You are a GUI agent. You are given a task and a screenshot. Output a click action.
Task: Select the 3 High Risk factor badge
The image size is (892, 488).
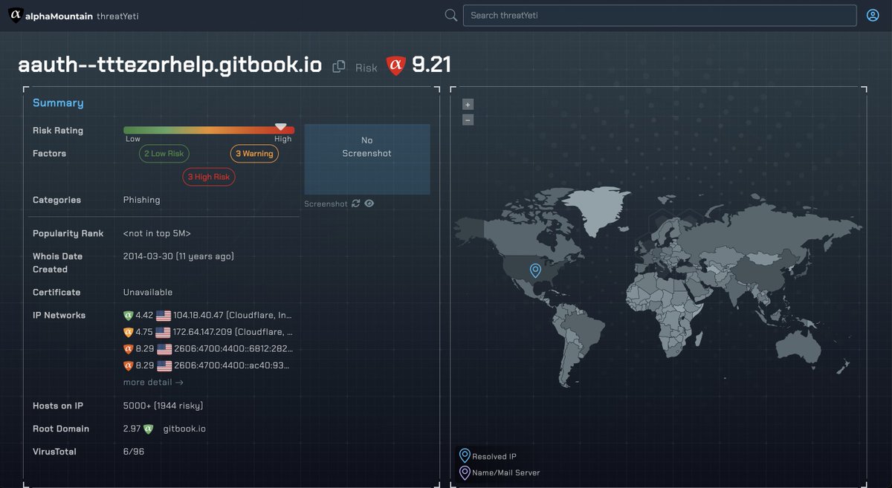coord(209,177)
